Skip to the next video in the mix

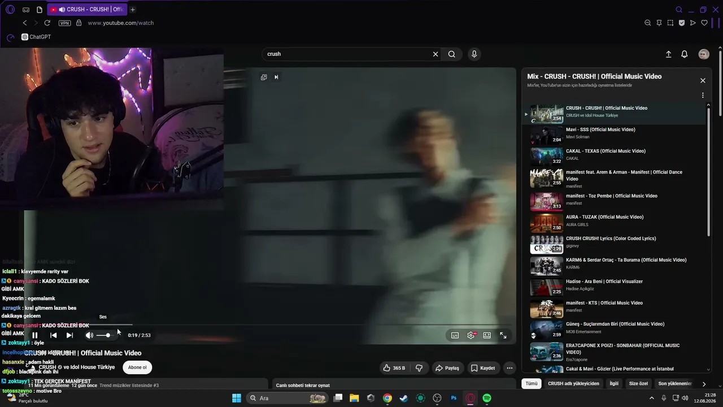pos(69,335)
